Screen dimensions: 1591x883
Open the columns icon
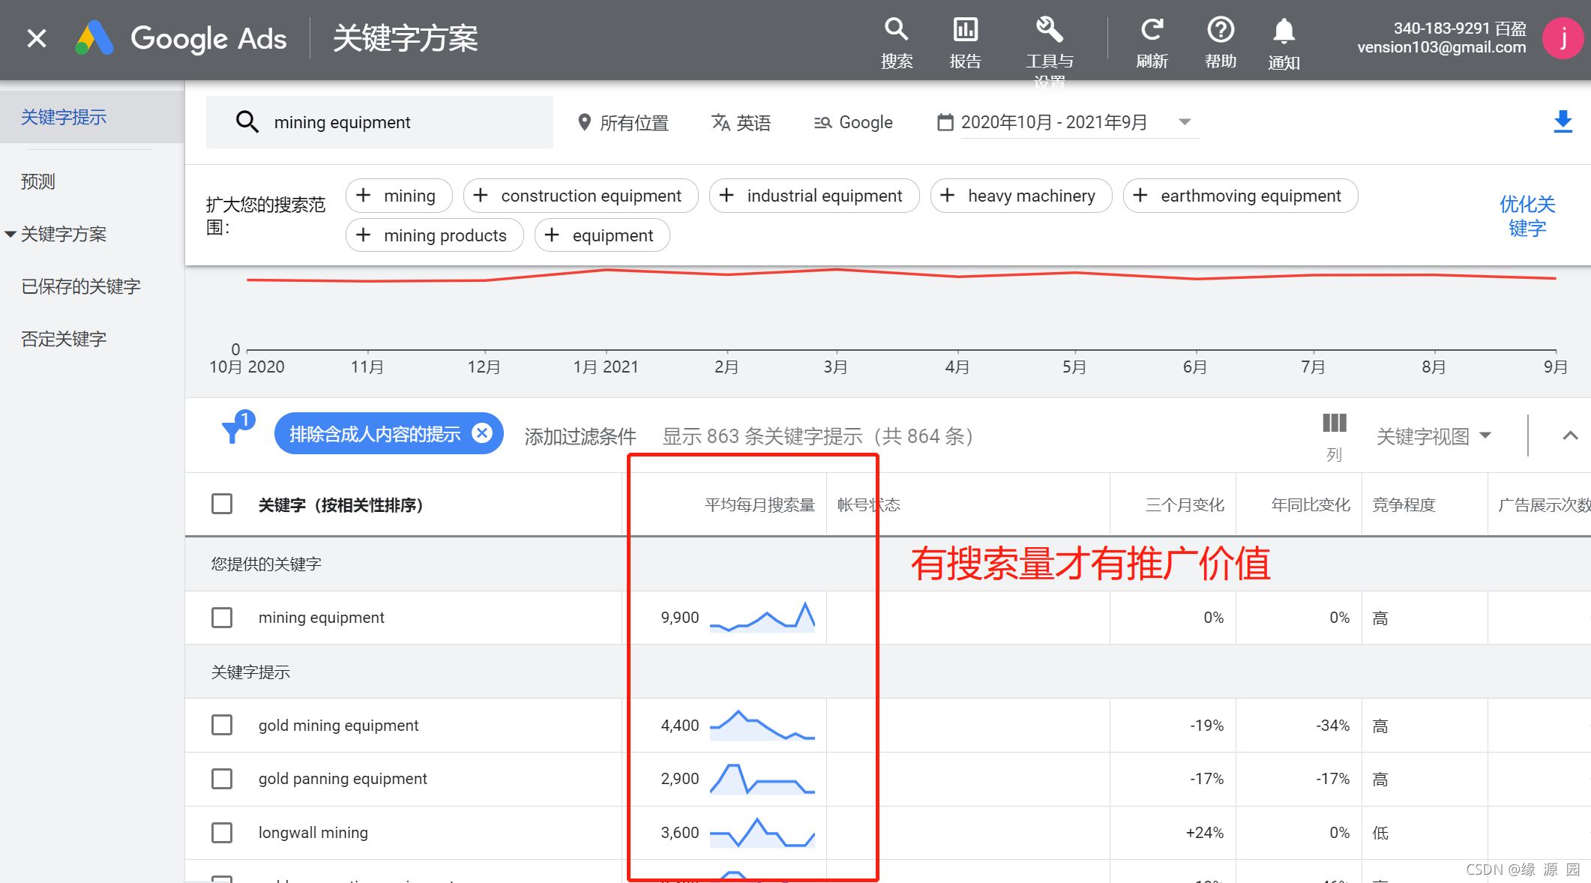[1334, 424]
